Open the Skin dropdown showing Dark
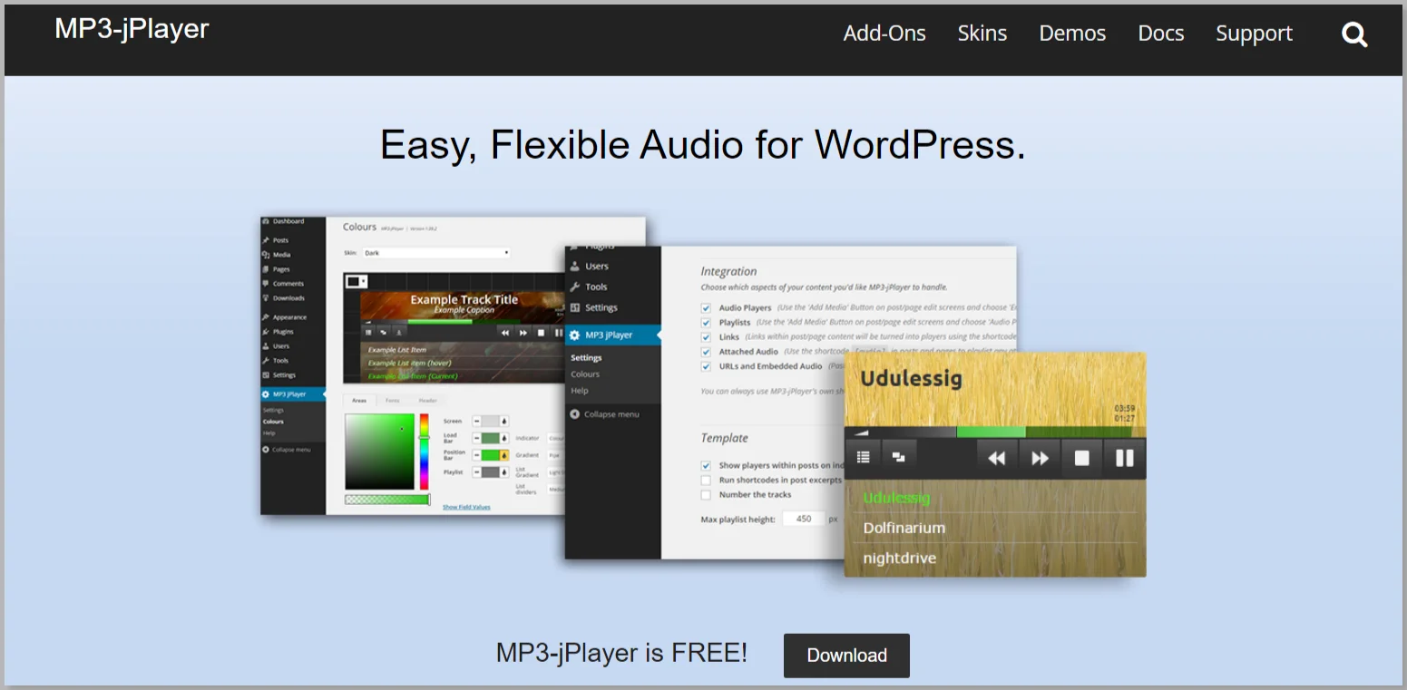This screenshot has width=1407, height=690. (x=436, y=253)
